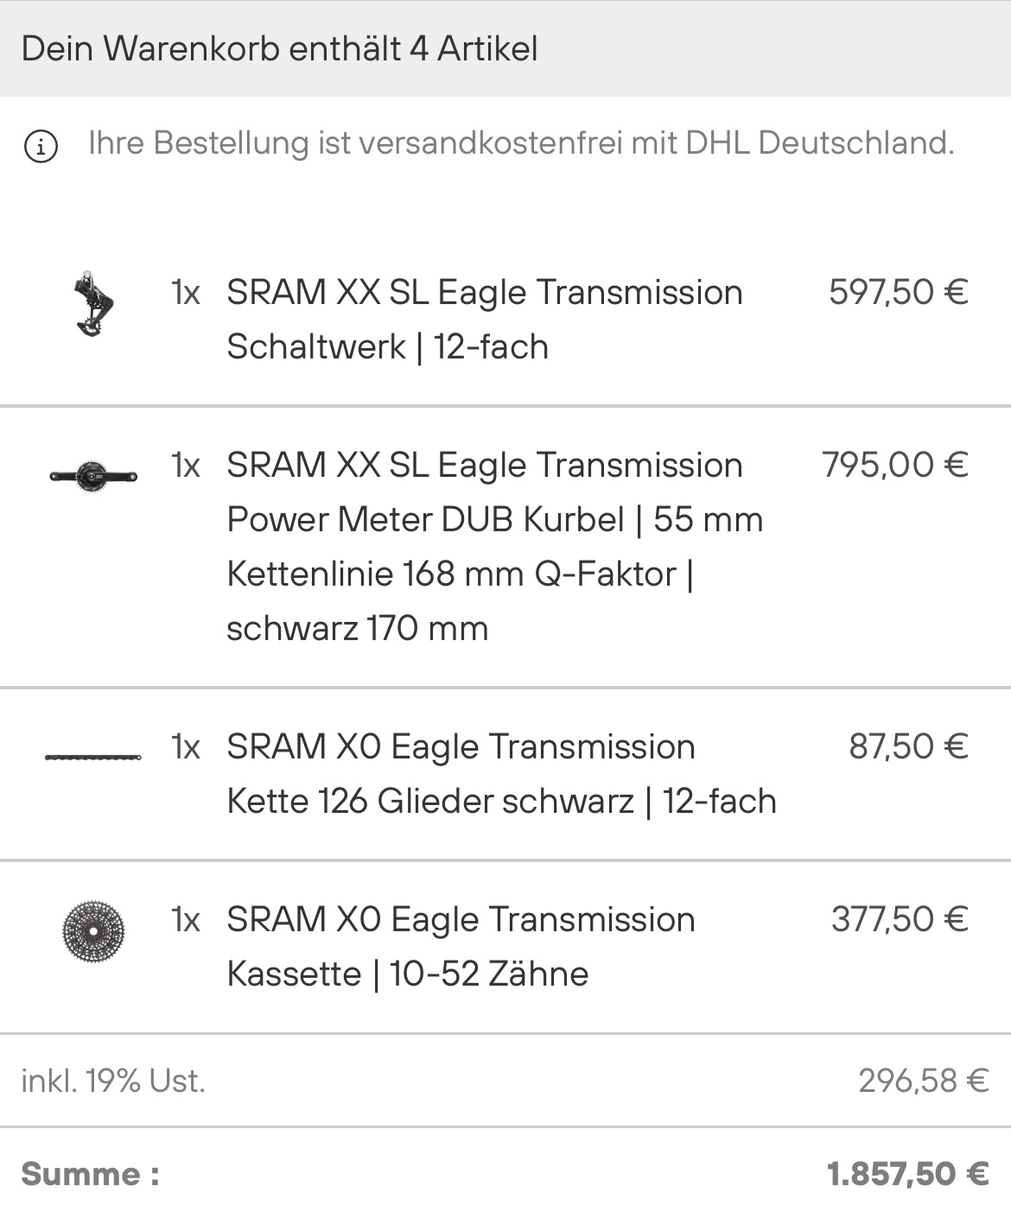
Task: Open the Schaltwerk rear derailleur thumbnail
Action: point(92,304)
